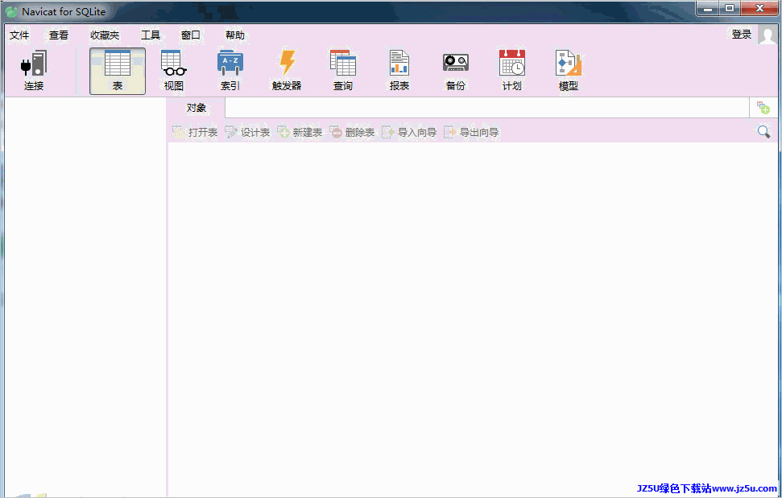Click the 登录 (Login) link
Screen dimensions: 782x498
pyautogui.click(x=742, y=35)
